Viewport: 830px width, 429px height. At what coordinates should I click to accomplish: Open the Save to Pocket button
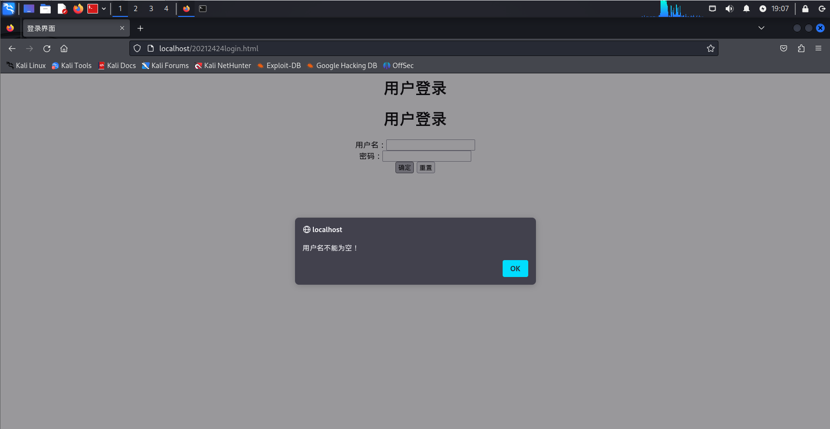coord(784,48)
